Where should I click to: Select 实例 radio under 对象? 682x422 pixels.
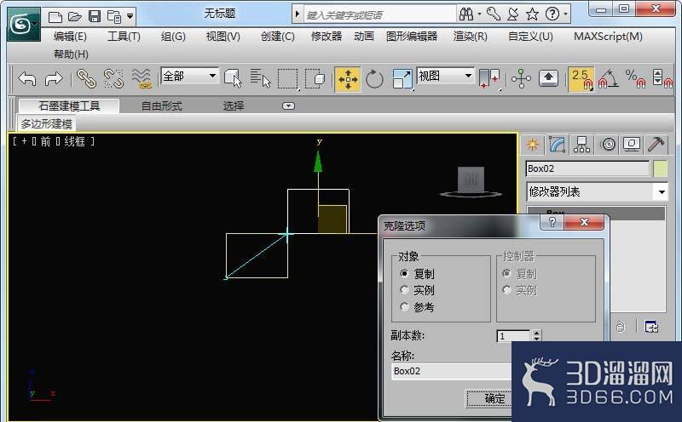coord(404,289)
